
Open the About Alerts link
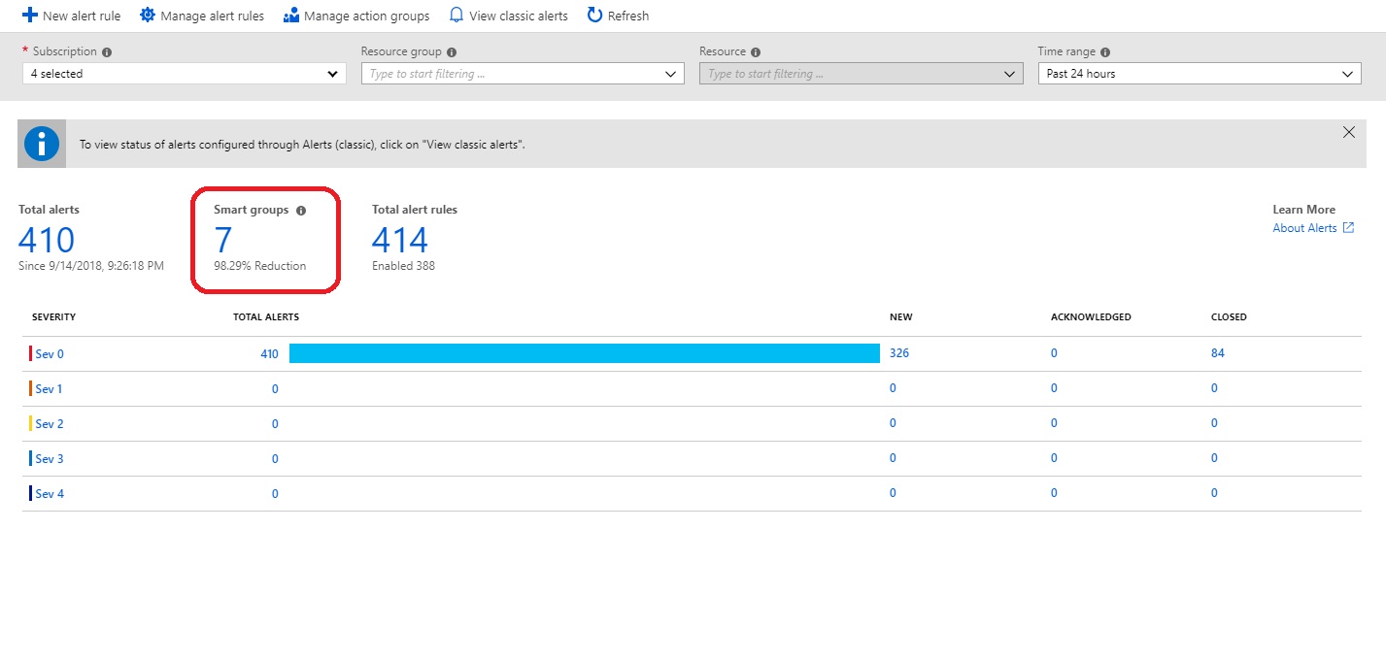1304,228
